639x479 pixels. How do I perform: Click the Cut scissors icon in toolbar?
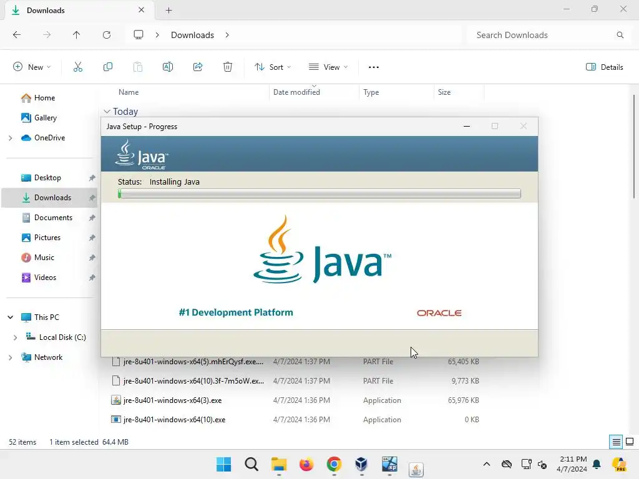78,67
